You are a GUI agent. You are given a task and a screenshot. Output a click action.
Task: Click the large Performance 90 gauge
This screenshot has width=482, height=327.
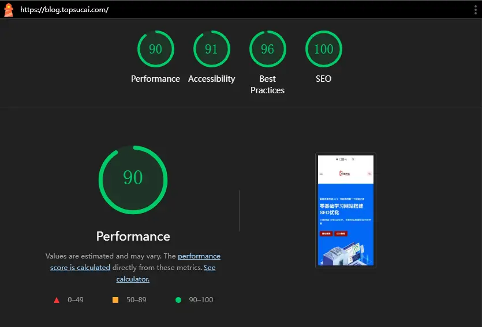point(133,180)
